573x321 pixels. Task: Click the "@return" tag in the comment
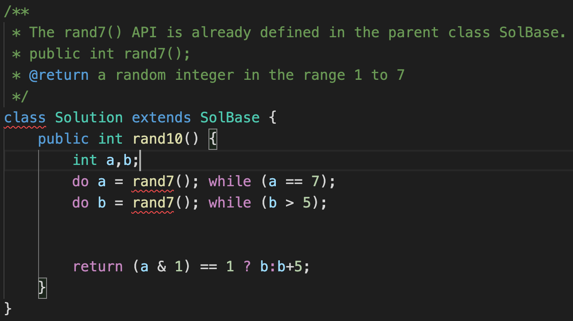59,75
